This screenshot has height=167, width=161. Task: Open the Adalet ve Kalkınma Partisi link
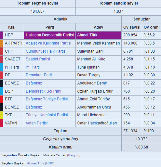pyautogui.click(x=48, y=43)
